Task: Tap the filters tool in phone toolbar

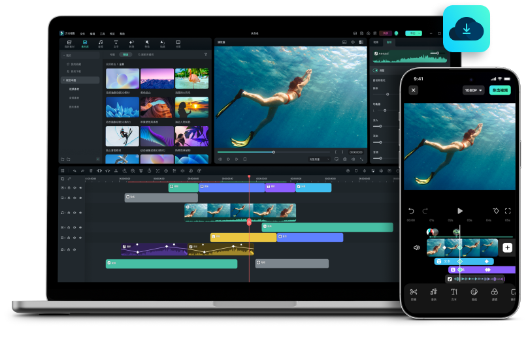Action: coord(494,292)
